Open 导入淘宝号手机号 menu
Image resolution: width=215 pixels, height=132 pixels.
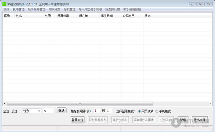click(x=90, y=9)
